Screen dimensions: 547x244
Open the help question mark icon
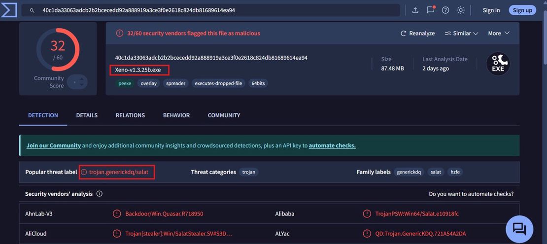point(445,10)
